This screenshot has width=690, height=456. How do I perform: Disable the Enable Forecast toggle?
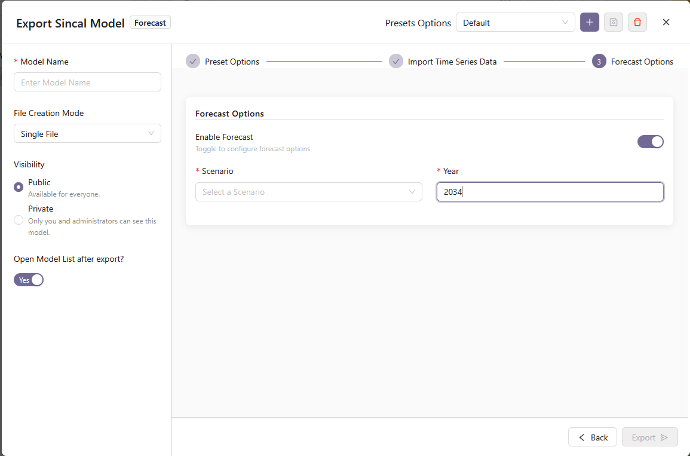point(651,142)
